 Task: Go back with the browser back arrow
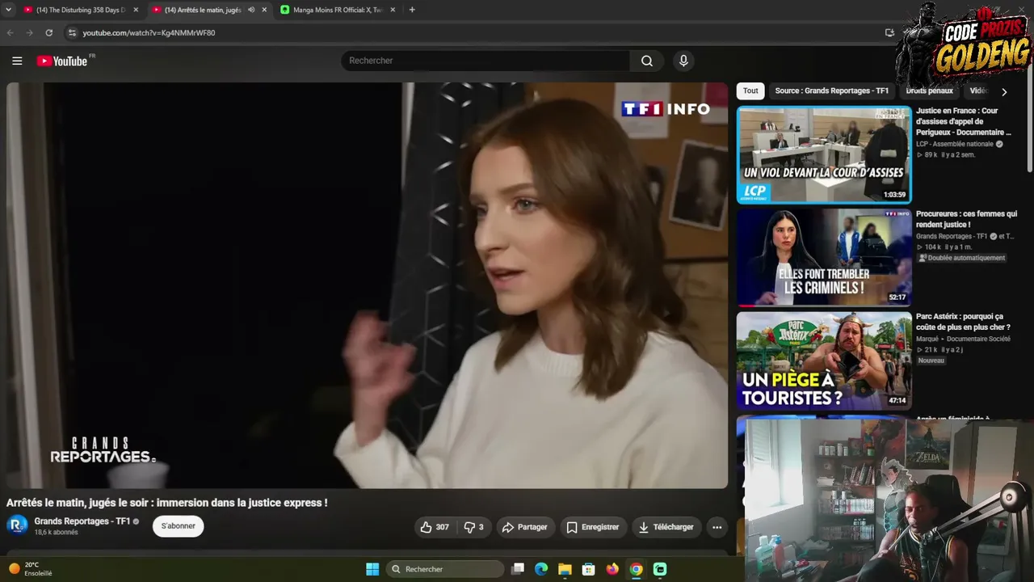tap(11, 32)
